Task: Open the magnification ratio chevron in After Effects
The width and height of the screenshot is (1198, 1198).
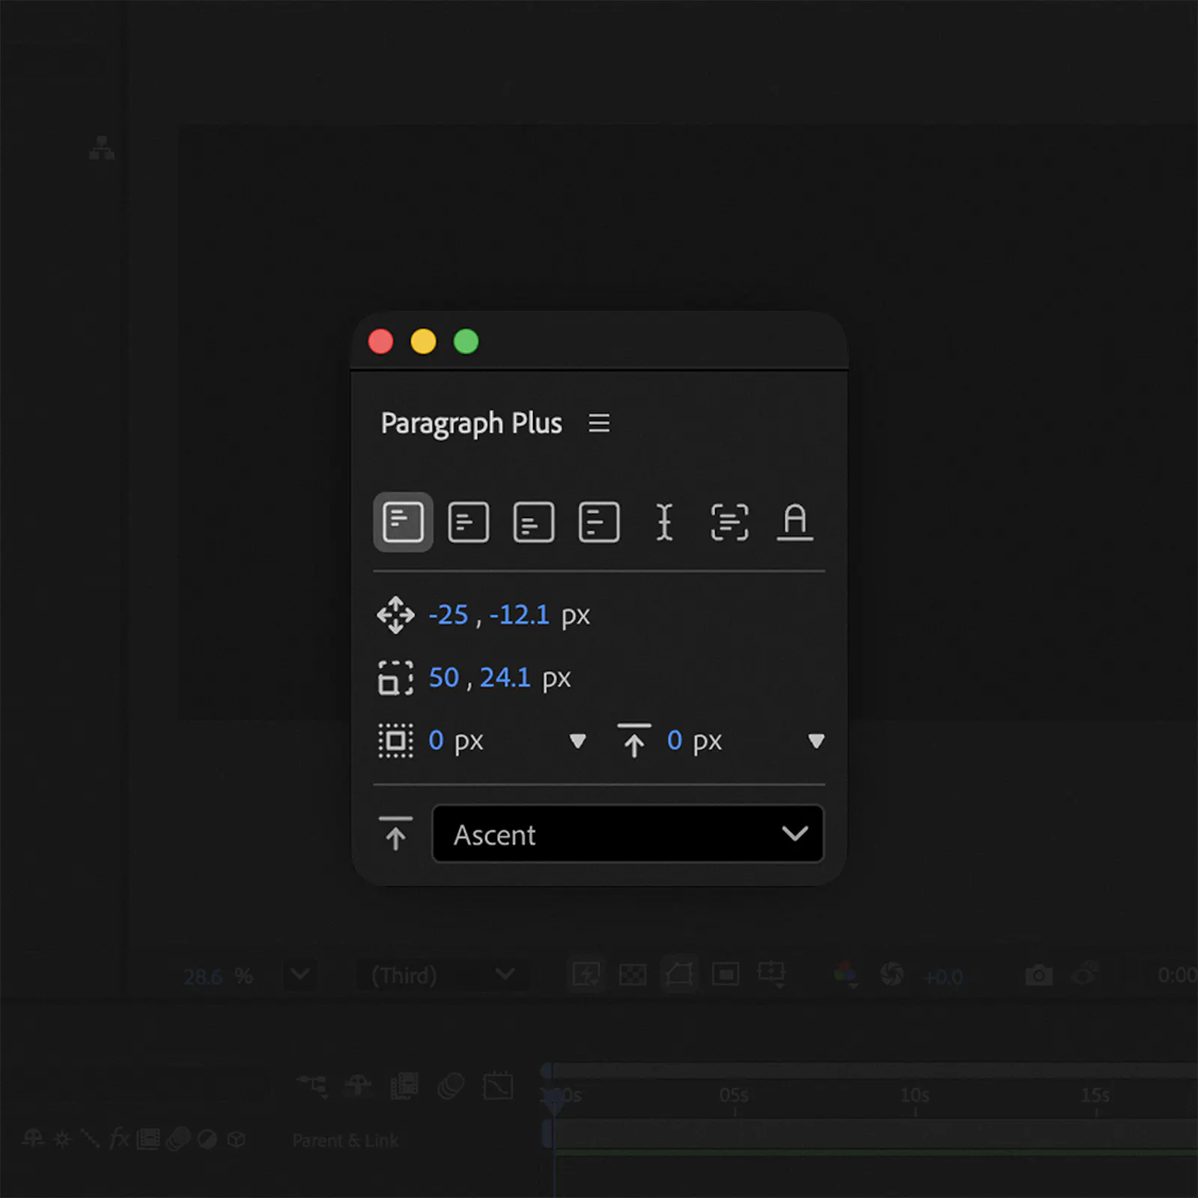Action: [300, 975]
